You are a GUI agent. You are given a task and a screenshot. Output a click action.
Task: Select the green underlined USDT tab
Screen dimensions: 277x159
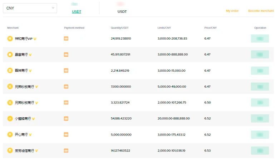tap(76, 11)
